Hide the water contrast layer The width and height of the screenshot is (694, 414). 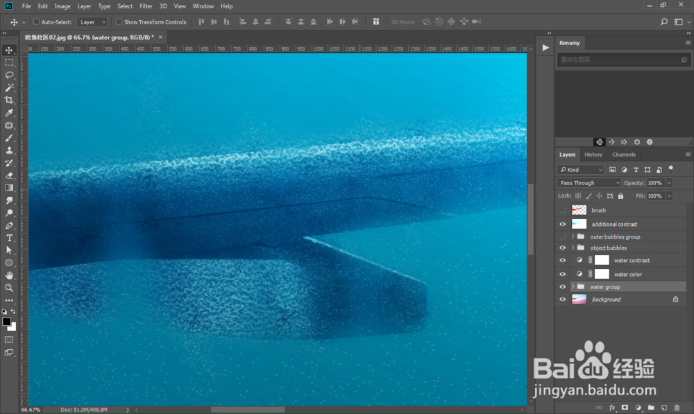[563, 261]
